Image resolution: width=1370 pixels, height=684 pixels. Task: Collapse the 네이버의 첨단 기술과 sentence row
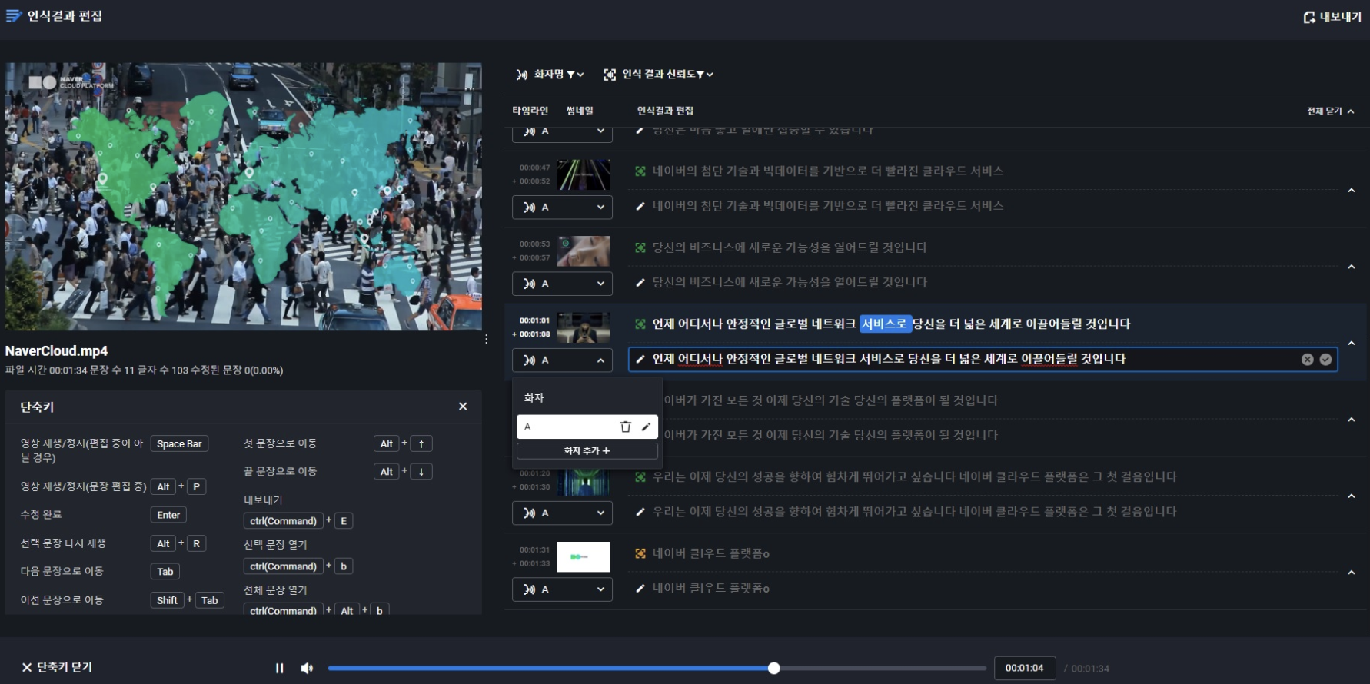point(1351,190)
